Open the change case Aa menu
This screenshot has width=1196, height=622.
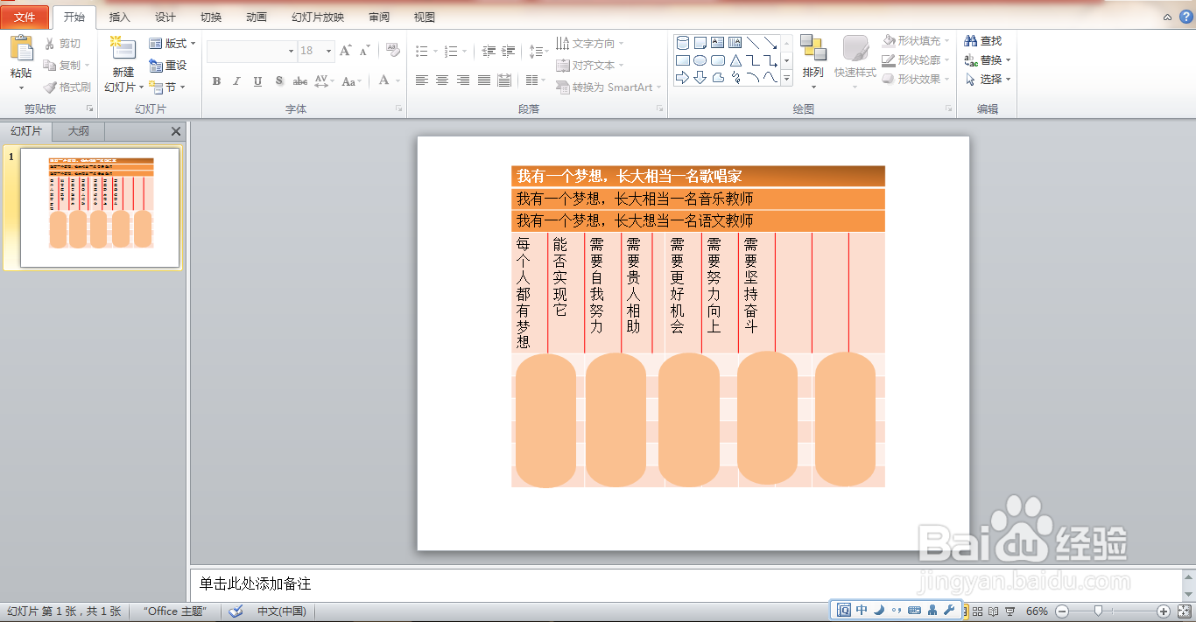point(351,81)
